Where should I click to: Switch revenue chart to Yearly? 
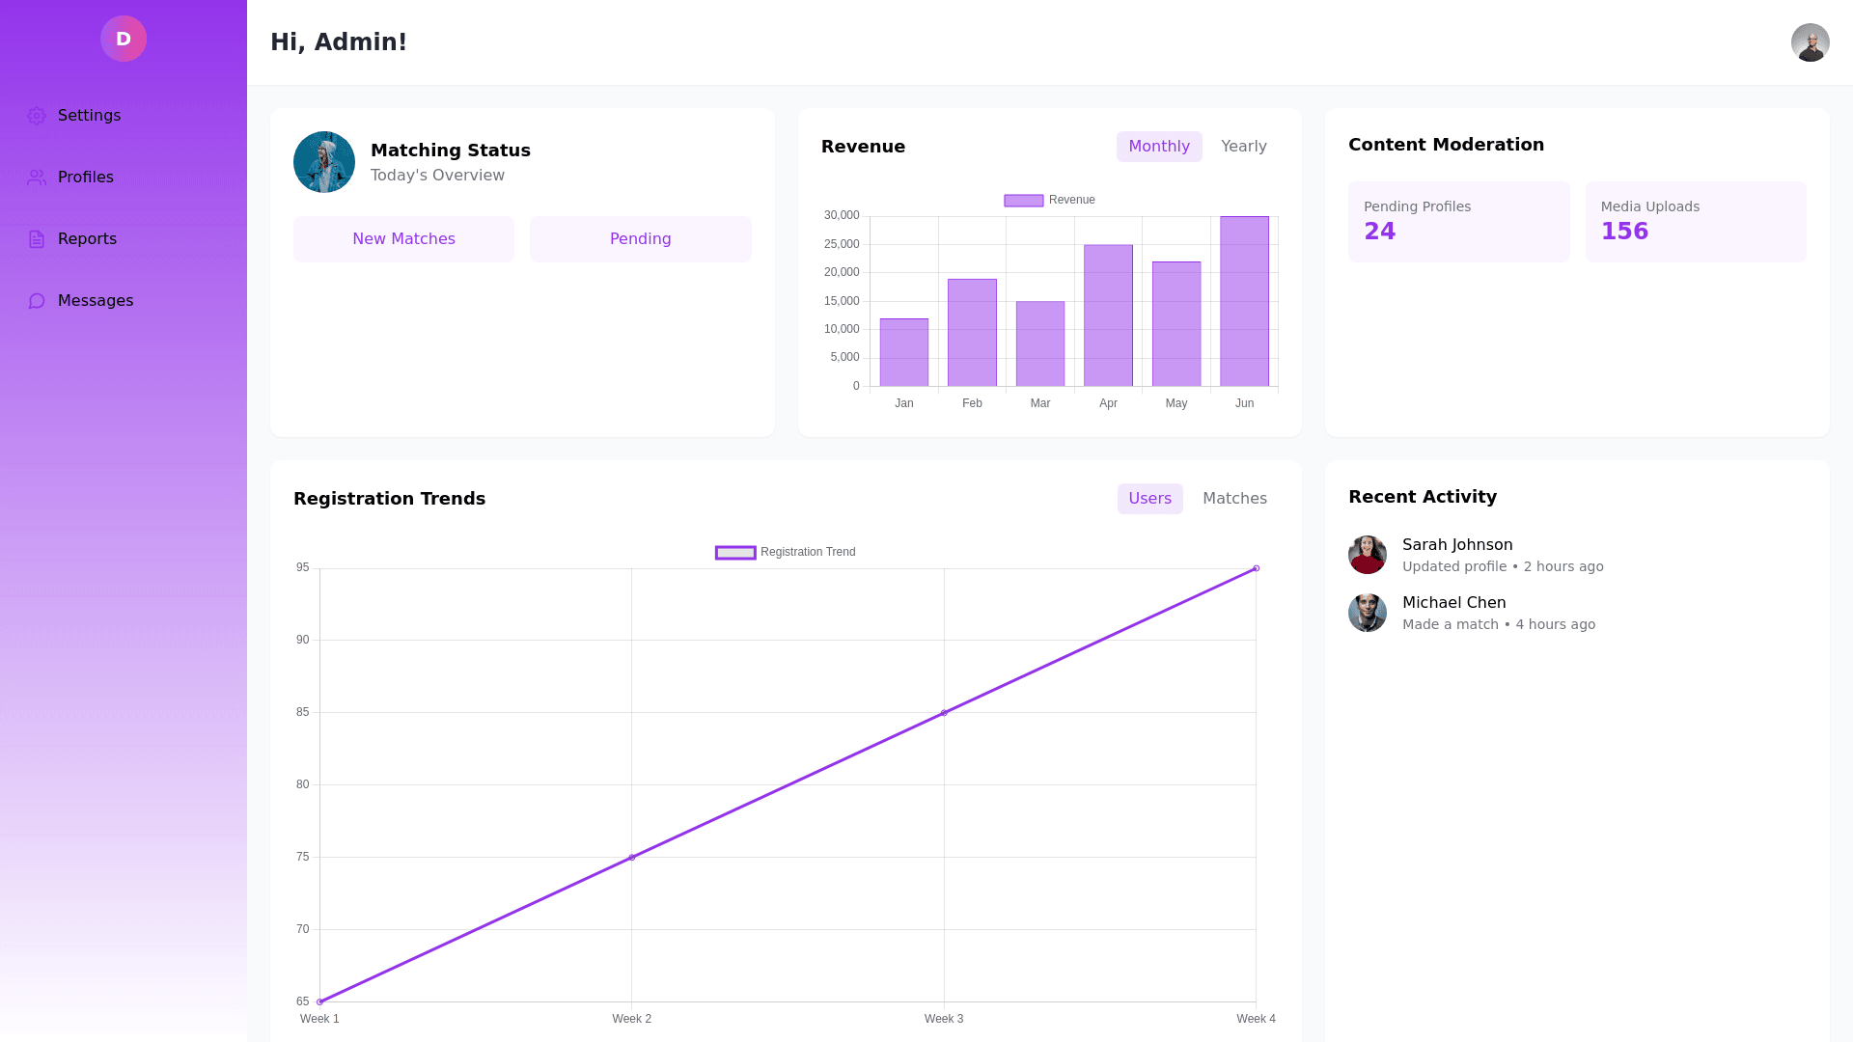pos(1243,147)
